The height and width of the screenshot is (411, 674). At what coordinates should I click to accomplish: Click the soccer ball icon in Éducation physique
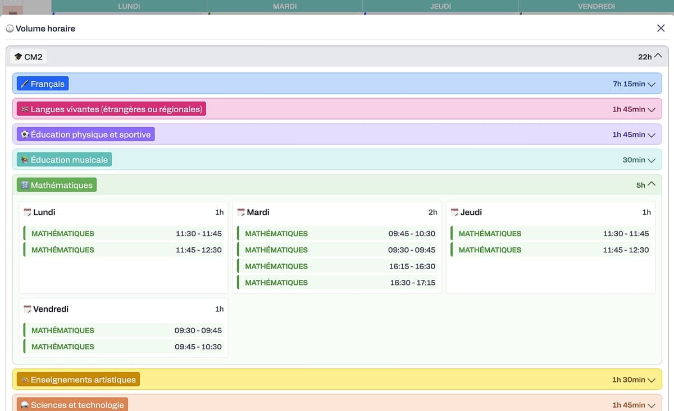point(25,135)
